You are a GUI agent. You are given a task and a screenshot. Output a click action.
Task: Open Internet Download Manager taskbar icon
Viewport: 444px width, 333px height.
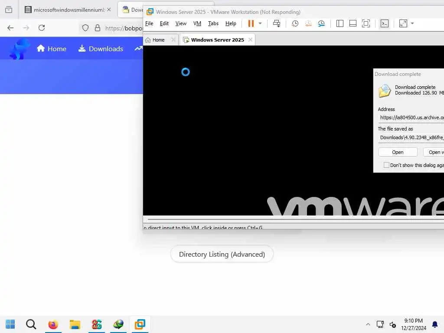tap(118, 324)
